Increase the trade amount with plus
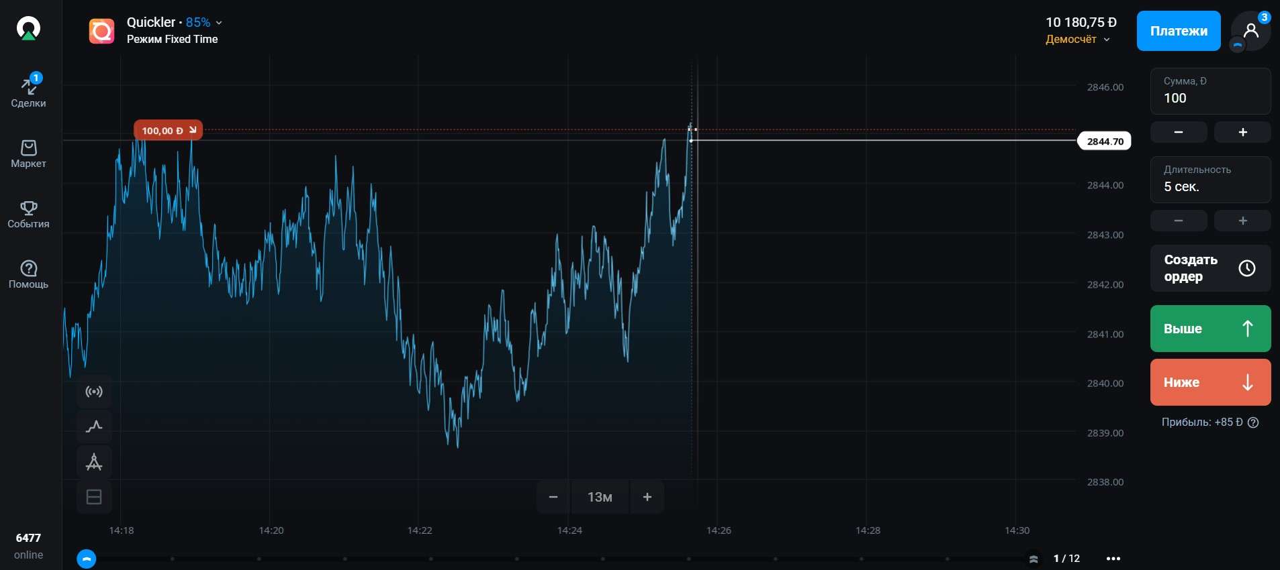The image size is (1280, 570). pos(1242,132)
